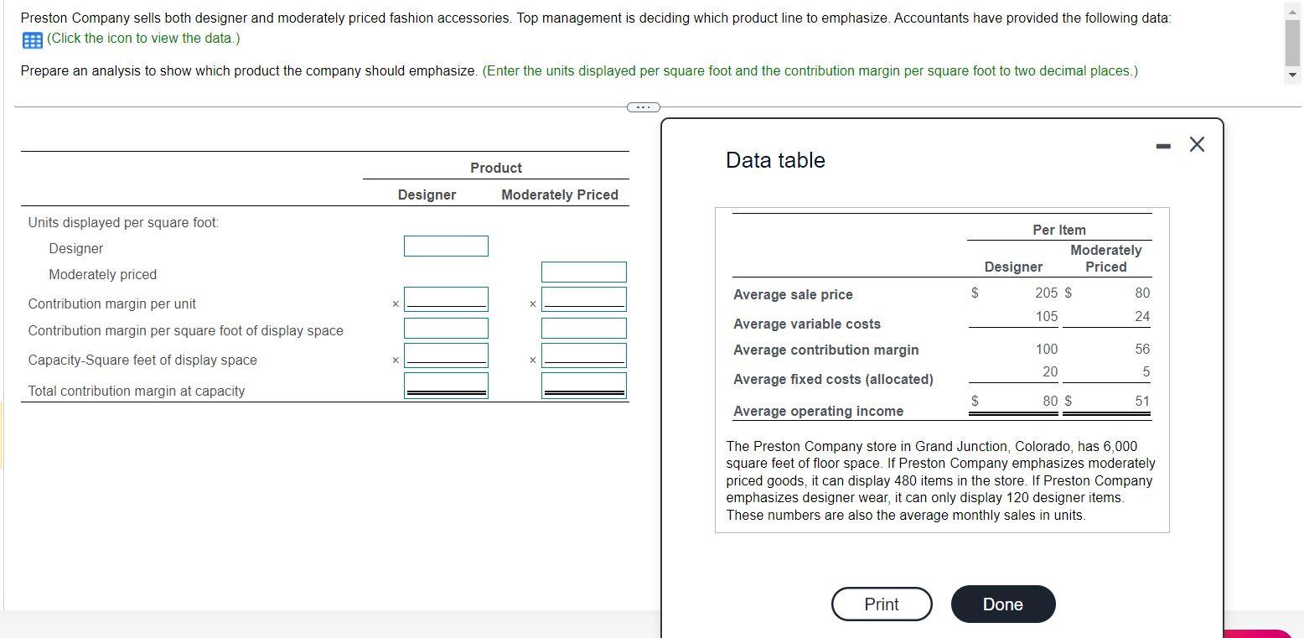Click the Print button

(881, 604)
